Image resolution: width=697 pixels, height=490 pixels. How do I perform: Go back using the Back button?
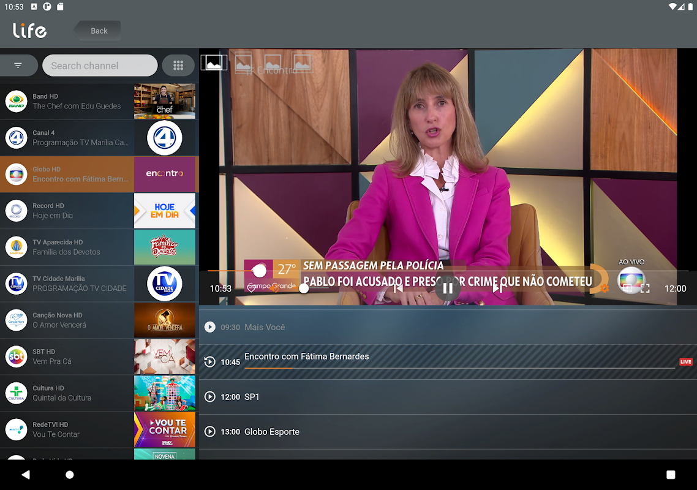(97, 31)
